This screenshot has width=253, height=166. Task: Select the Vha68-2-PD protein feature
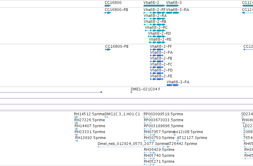[157, 73]
